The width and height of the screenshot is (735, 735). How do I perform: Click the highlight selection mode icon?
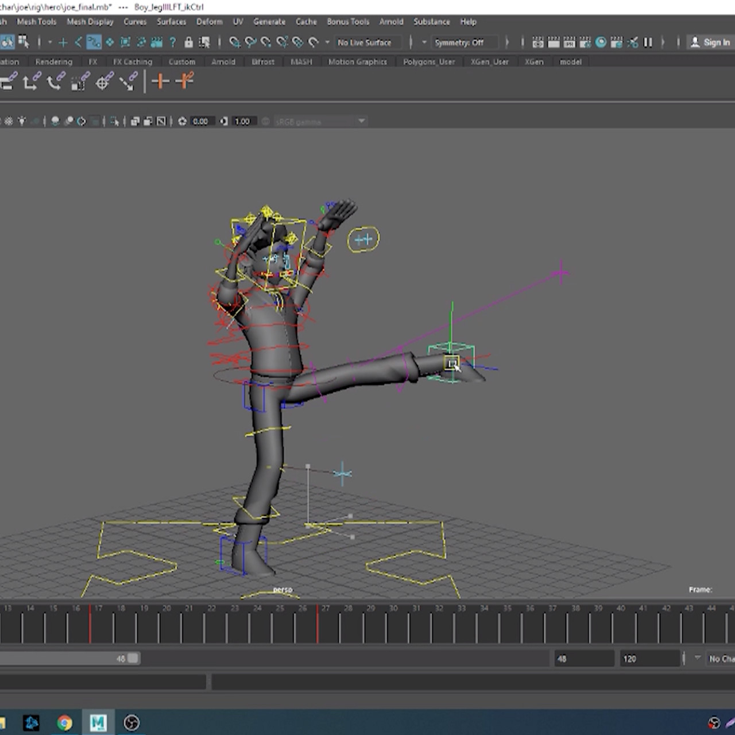[x=204, y=42]
